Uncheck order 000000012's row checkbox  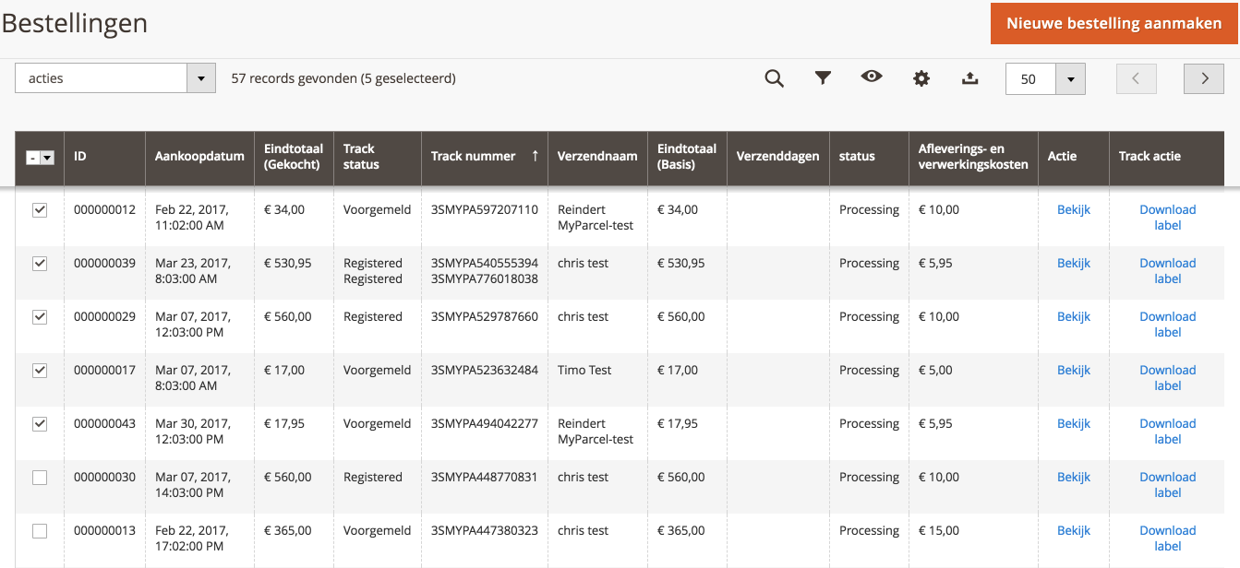[x=40, y=209]
